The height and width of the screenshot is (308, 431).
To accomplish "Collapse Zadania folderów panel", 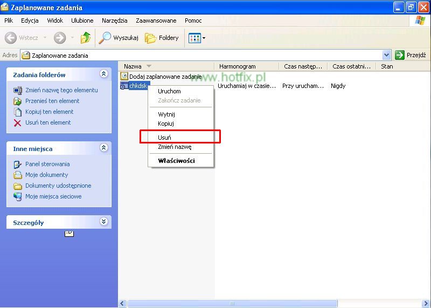I will (x=104, y=74).
